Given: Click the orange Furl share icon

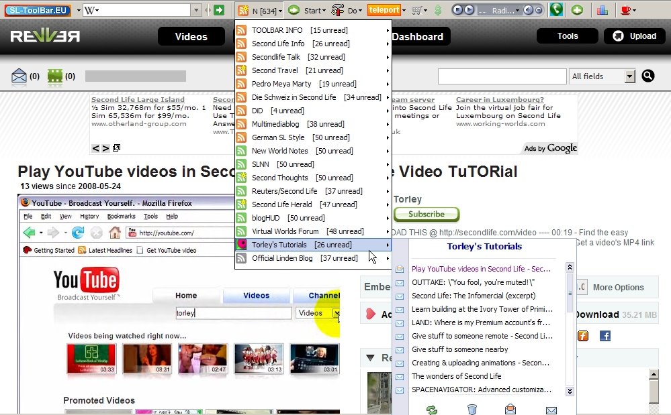Looking at the screenshot, I should point(583,336).
